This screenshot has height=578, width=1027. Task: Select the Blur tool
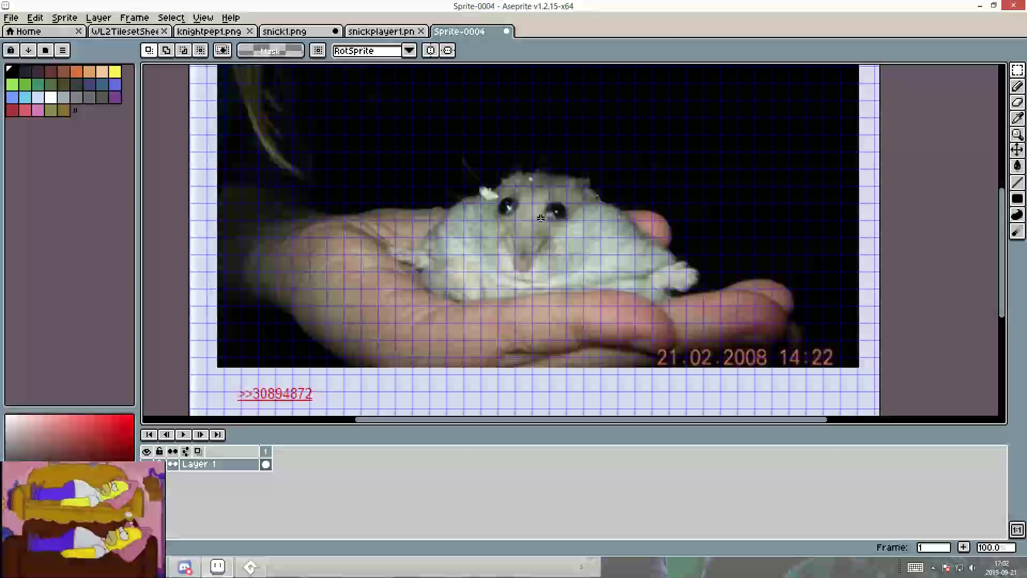click(x=1017, y=231)
